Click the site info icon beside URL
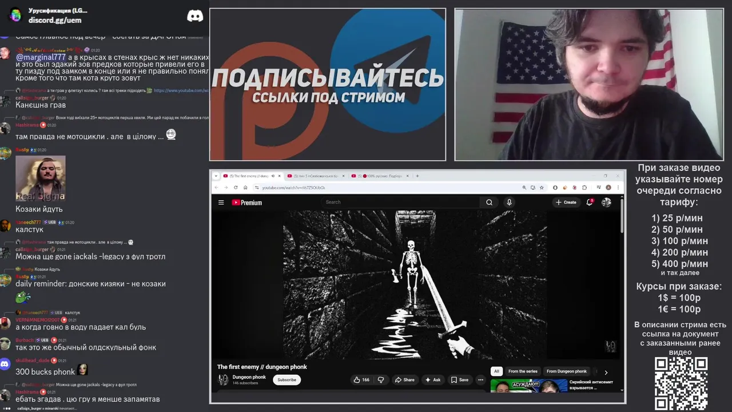The image size is (732, 412). 257,187
